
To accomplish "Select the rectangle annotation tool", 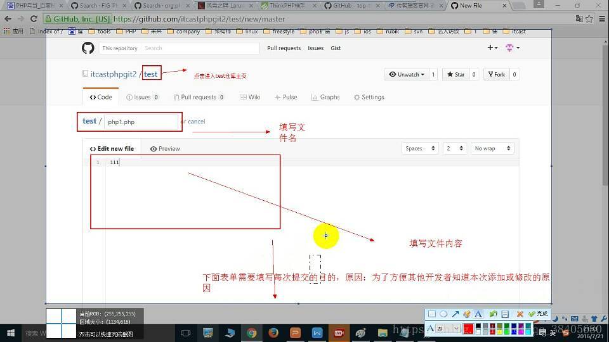I will point(432,313).
